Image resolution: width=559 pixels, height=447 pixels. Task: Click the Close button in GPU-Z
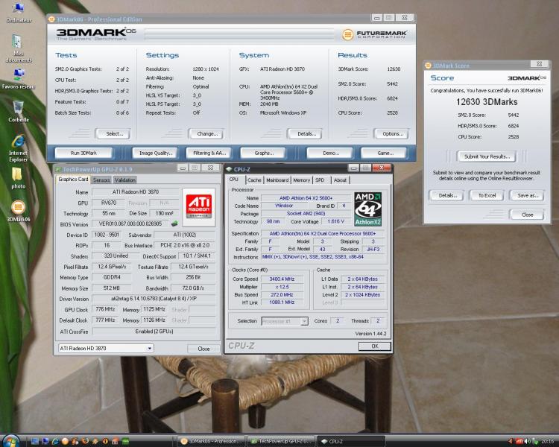click(203, 349)
